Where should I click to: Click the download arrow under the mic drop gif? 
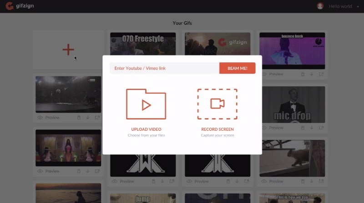pyautogui.click(x=312, y=128)
